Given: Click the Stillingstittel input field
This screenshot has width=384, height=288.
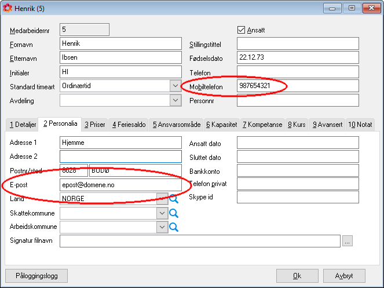Looking at the screenshot, I should (298, 43).
